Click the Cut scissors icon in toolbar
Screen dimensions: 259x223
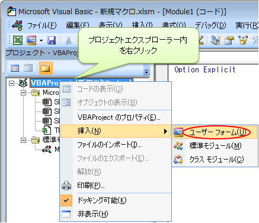68,40
